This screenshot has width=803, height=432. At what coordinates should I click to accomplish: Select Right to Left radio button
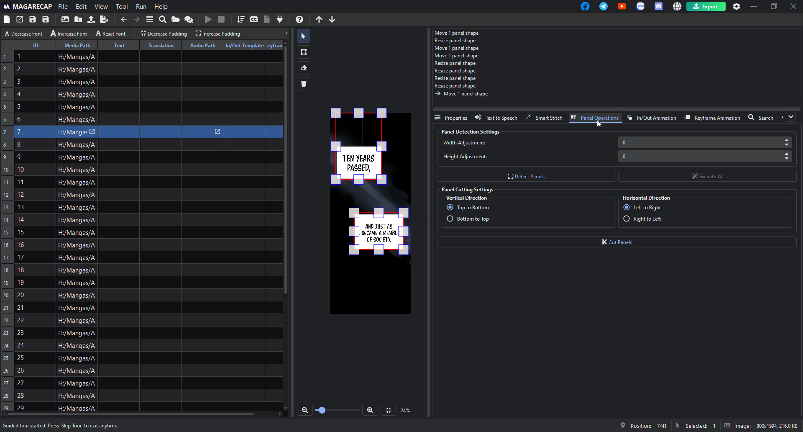(x=627, y=219)
